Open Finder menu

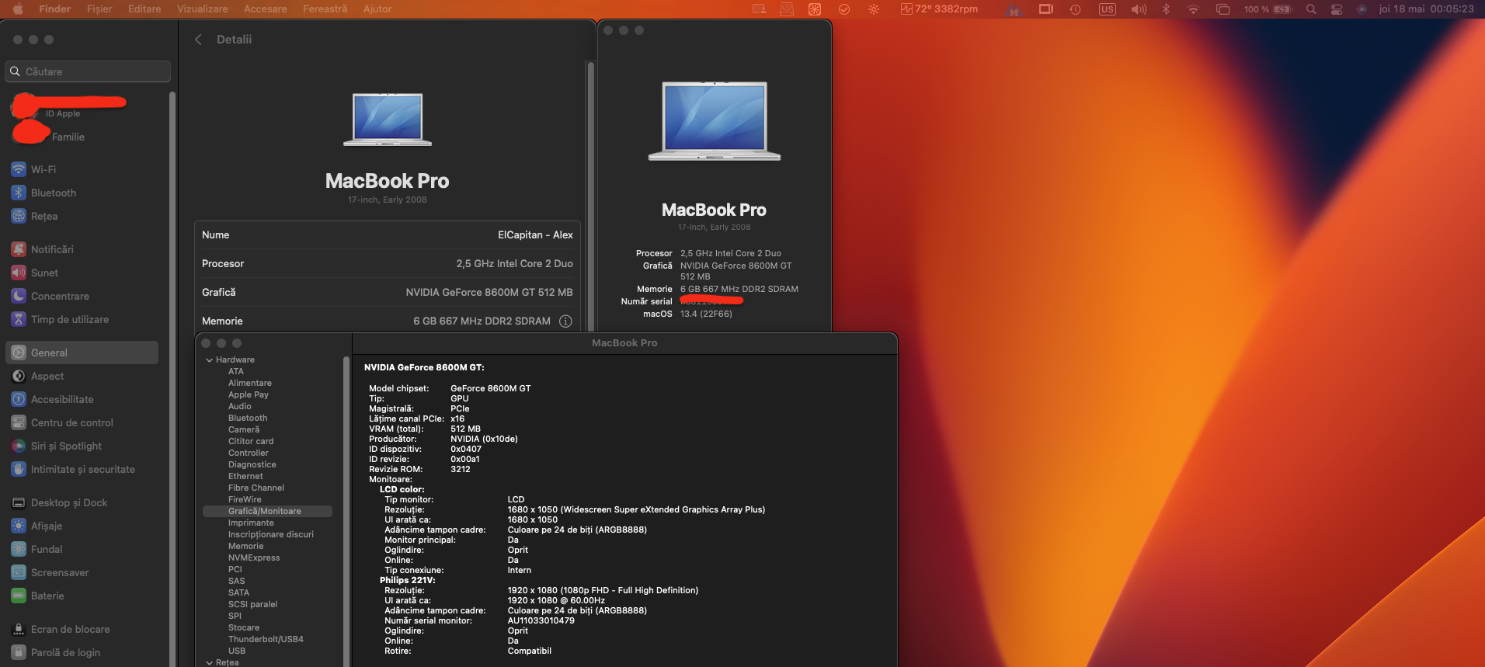pos(54,9)
